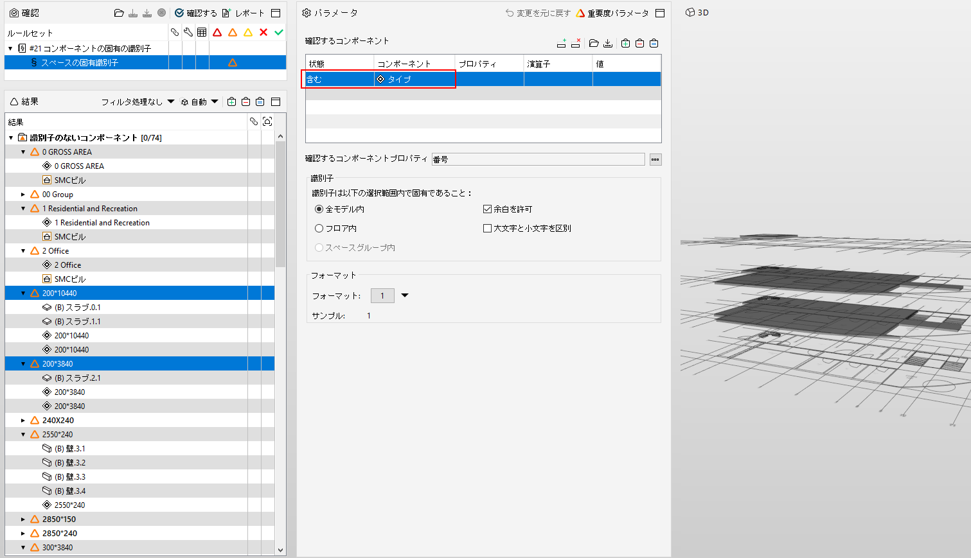This screenshot has height=558, width=971.
Task: Save the component filter via download icon
Action: (x=608, y=43)
